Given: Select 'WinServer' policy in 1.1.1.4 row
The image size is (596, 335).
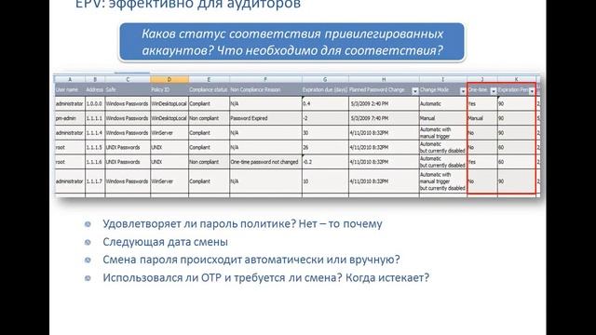Looking at the screenshot, I should (169, 133).
